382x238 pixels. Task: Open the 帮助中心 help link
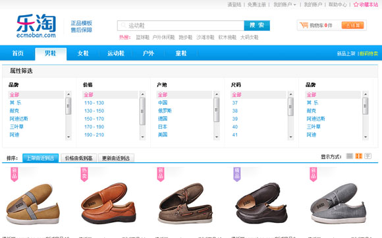337,5
